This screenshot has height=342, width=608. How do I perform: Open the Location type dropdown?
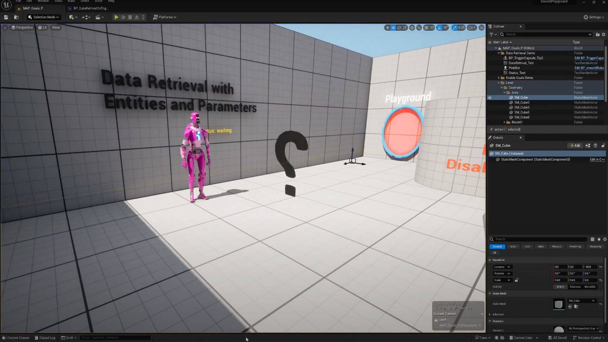point(502,267)
